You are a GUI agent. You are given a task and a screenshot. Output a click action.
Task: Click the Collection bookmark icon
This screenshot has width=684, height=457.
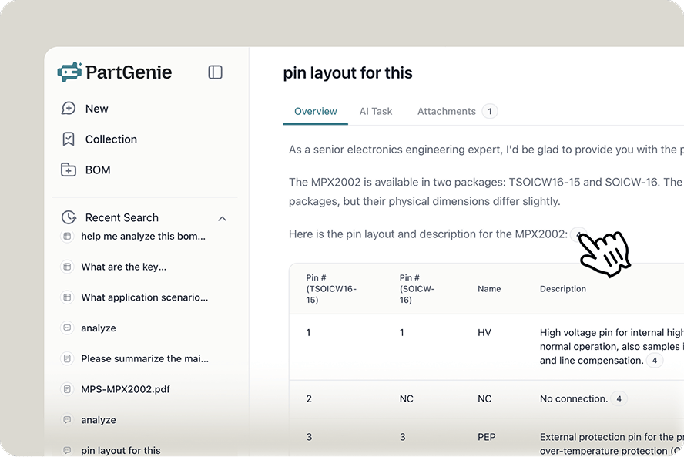(68, 139)
